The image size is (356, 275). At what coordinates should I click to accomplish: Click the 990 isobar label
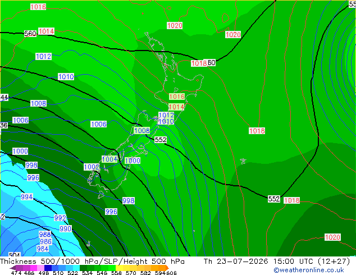(66, 228)
